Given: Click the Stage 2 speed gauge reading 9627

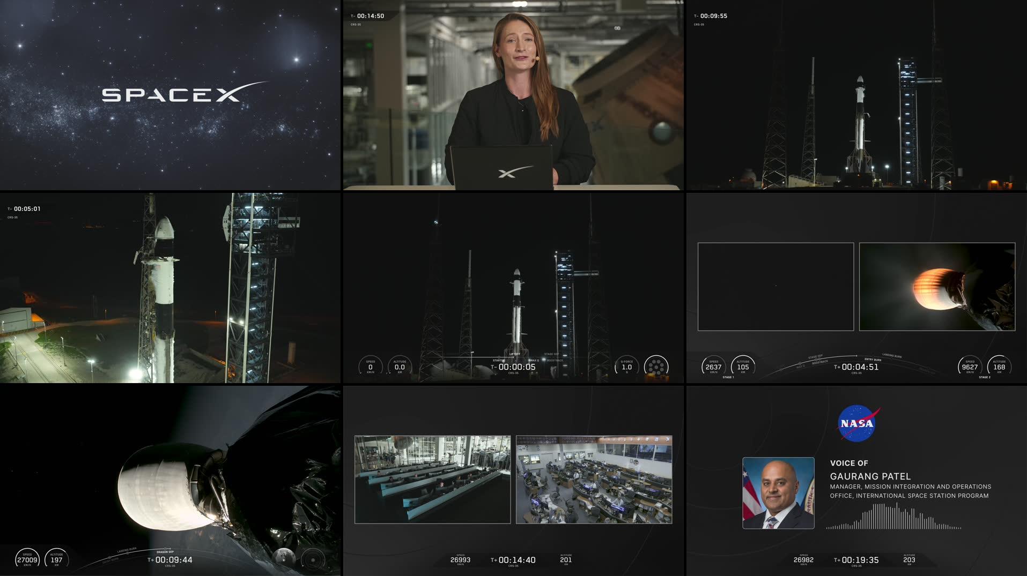Looking at the screenshot, I should coord(970,366).
